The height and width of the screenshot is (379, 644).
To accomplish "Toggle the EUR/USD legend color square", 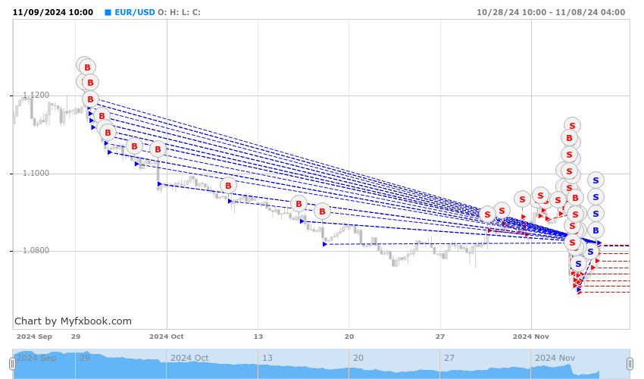I will [108, 12].
